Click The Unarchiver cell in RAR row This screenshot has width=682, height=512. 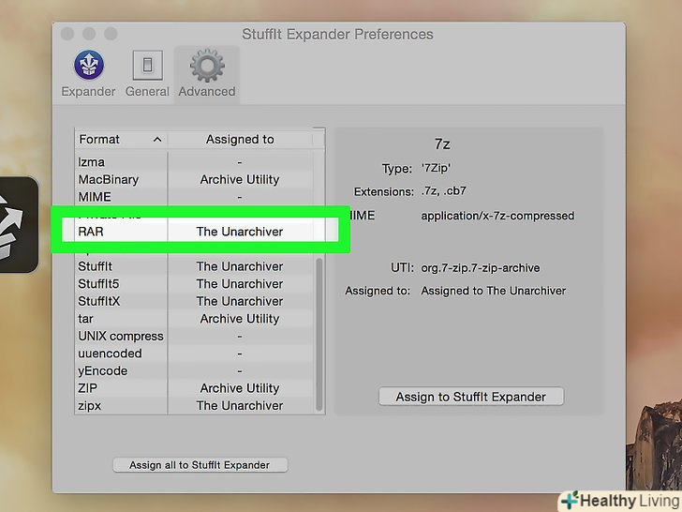pos(240,232)
